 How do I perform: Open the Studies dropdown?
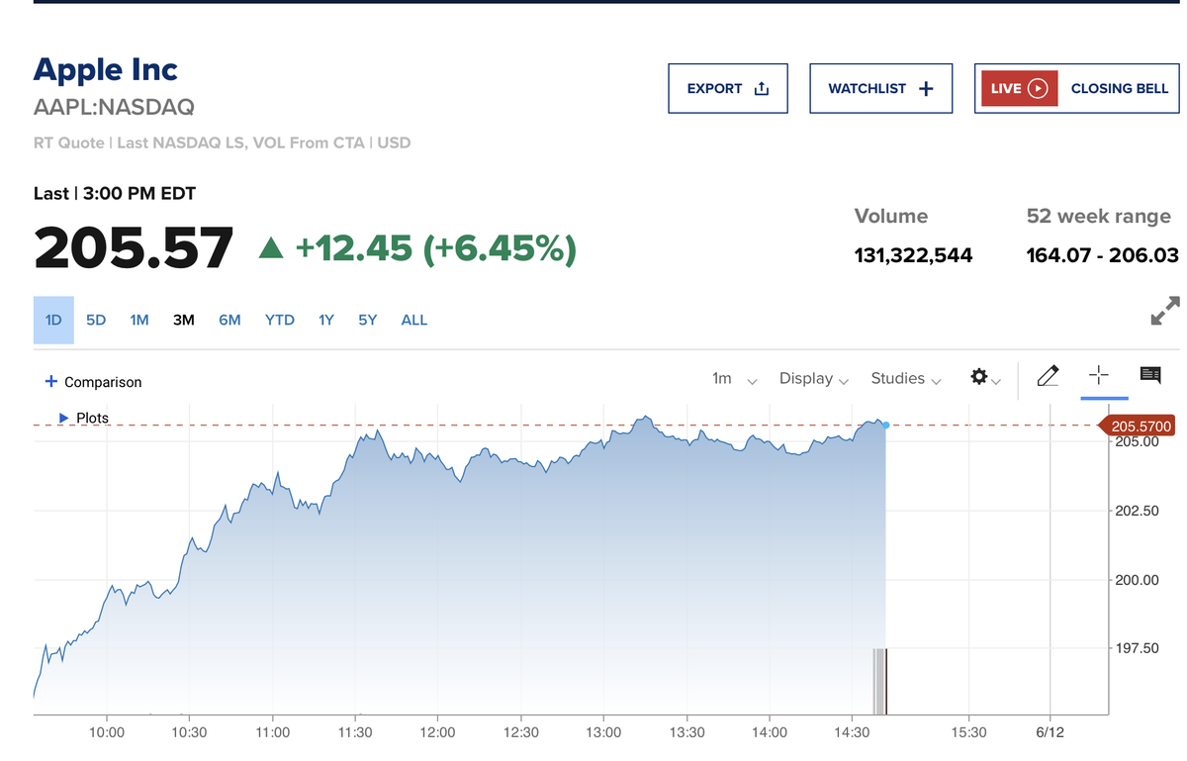click(906, 379)
